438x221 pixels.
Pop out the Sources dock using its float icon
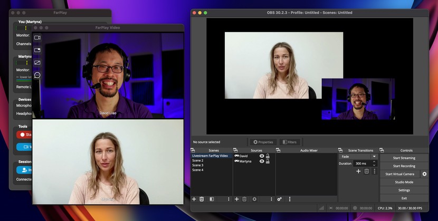[235, 150]
